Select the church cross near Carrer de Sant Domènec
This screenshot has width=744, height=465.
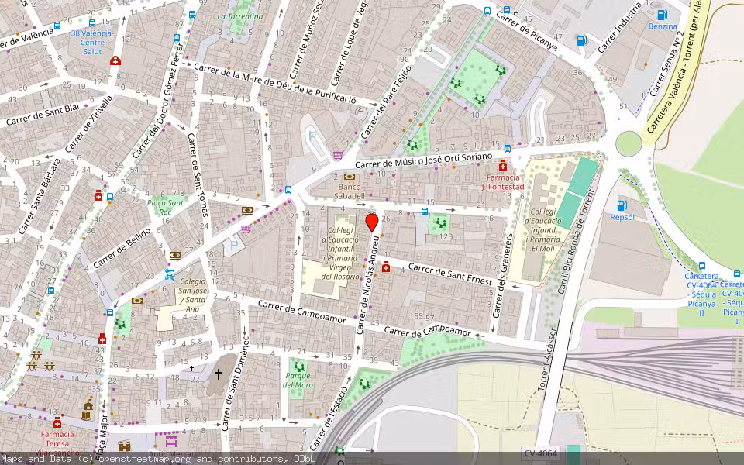219,374
